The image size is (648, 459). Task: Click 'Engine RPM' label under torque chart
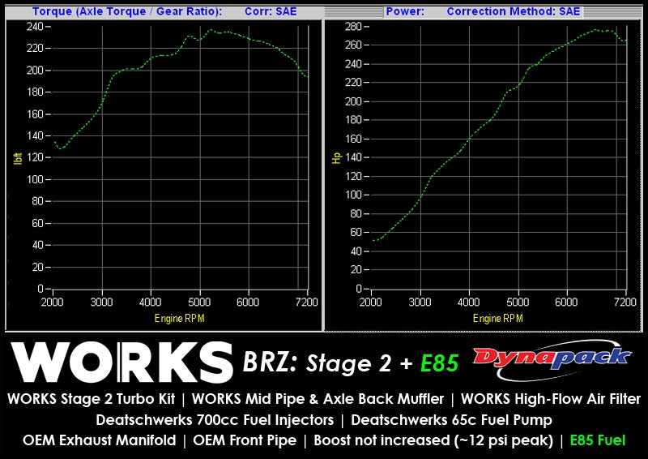(x=179, y=318)
